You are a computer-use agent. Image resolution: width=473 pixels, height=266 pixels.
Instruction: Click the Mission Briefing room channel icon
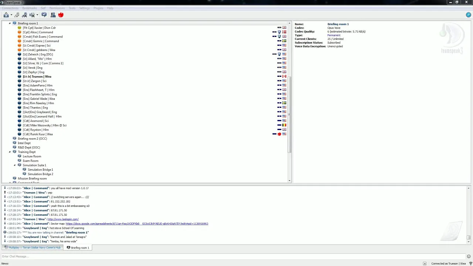[14, 178]
